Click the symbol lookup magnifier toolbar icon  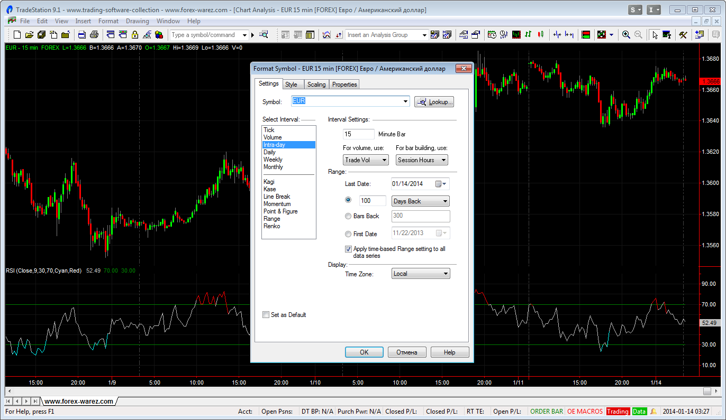coord(264,35)
